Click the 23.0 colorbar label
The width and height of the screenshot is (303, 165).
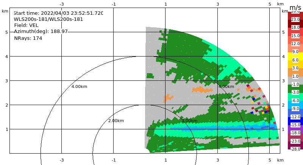coord(295,19)
